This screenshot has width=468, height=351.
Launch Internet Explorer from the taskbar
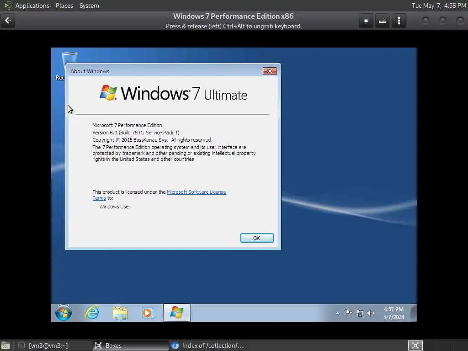coord(91,313)
